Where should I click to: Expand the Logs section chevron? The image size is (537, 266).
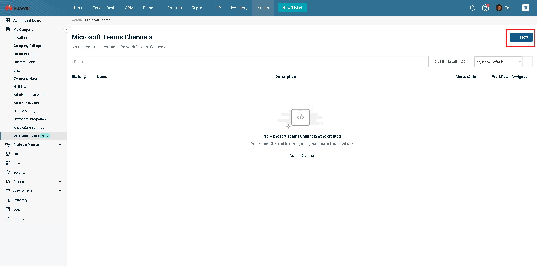(x=60, y=209)
